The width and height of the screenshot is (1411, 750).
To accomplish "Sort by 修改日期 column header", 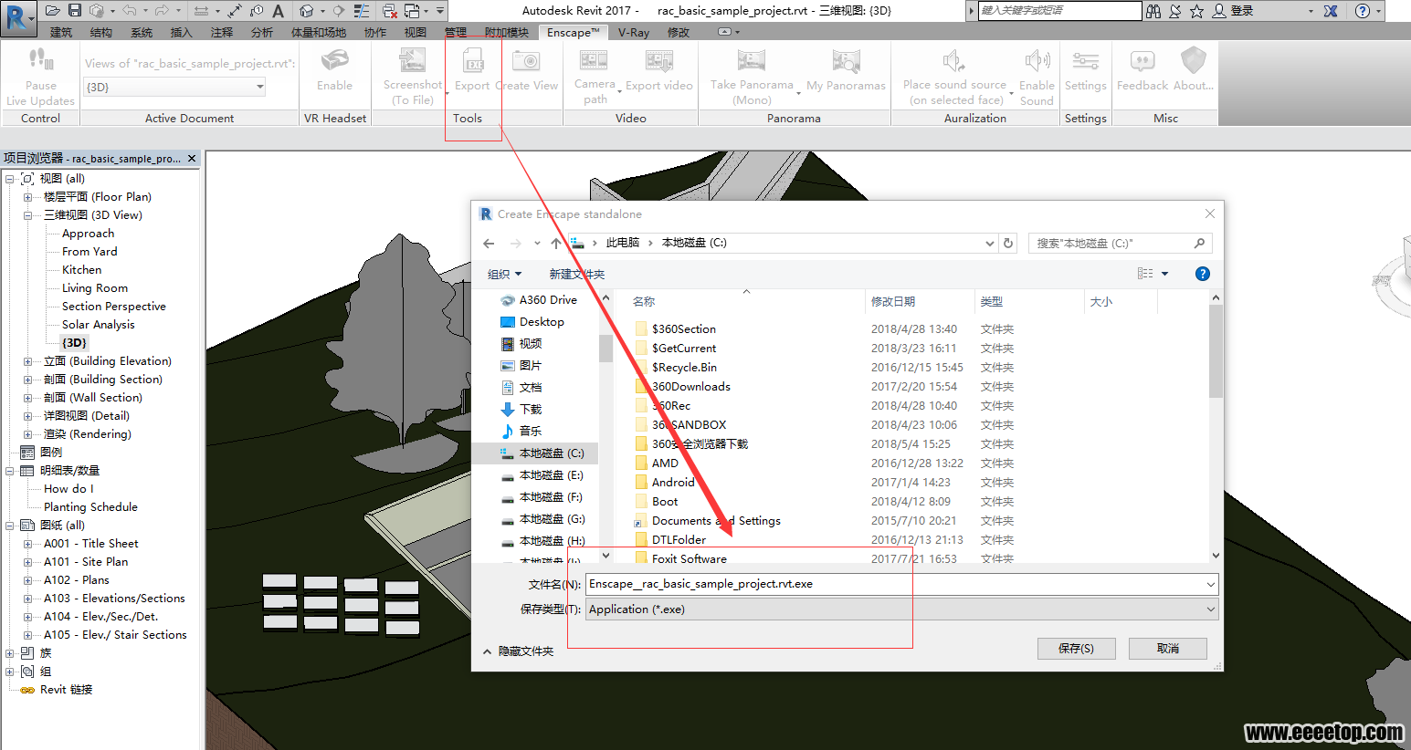I will coord(919,302).
